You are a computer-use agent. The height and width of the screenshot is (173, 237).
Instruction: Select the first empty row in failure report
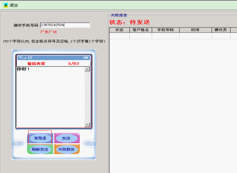173,36
